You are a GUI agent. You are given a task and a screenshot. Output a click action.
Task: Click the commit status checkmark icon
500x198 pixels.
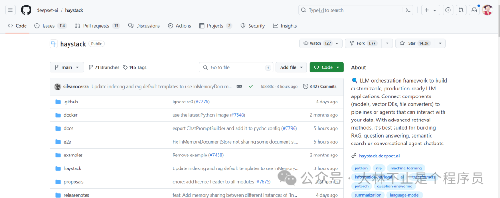click(251, 86)
